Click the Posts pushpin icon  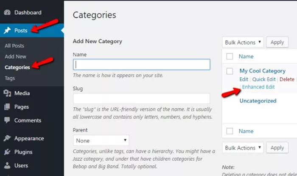coord(7,30)
